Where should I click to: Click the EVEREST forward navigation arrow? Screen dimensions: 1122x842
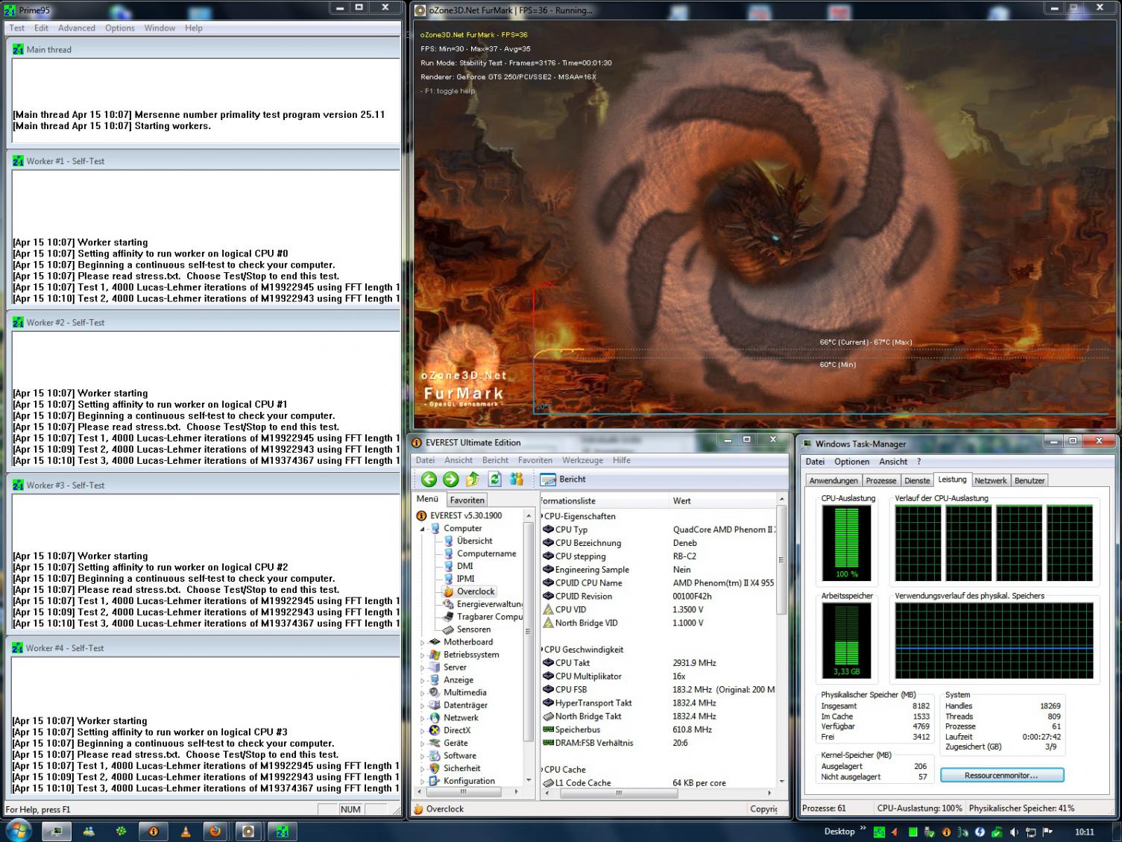pos(450,480)
